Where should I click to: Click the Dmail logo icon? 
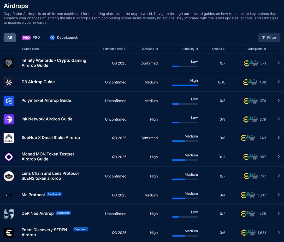tap(9, 138)
